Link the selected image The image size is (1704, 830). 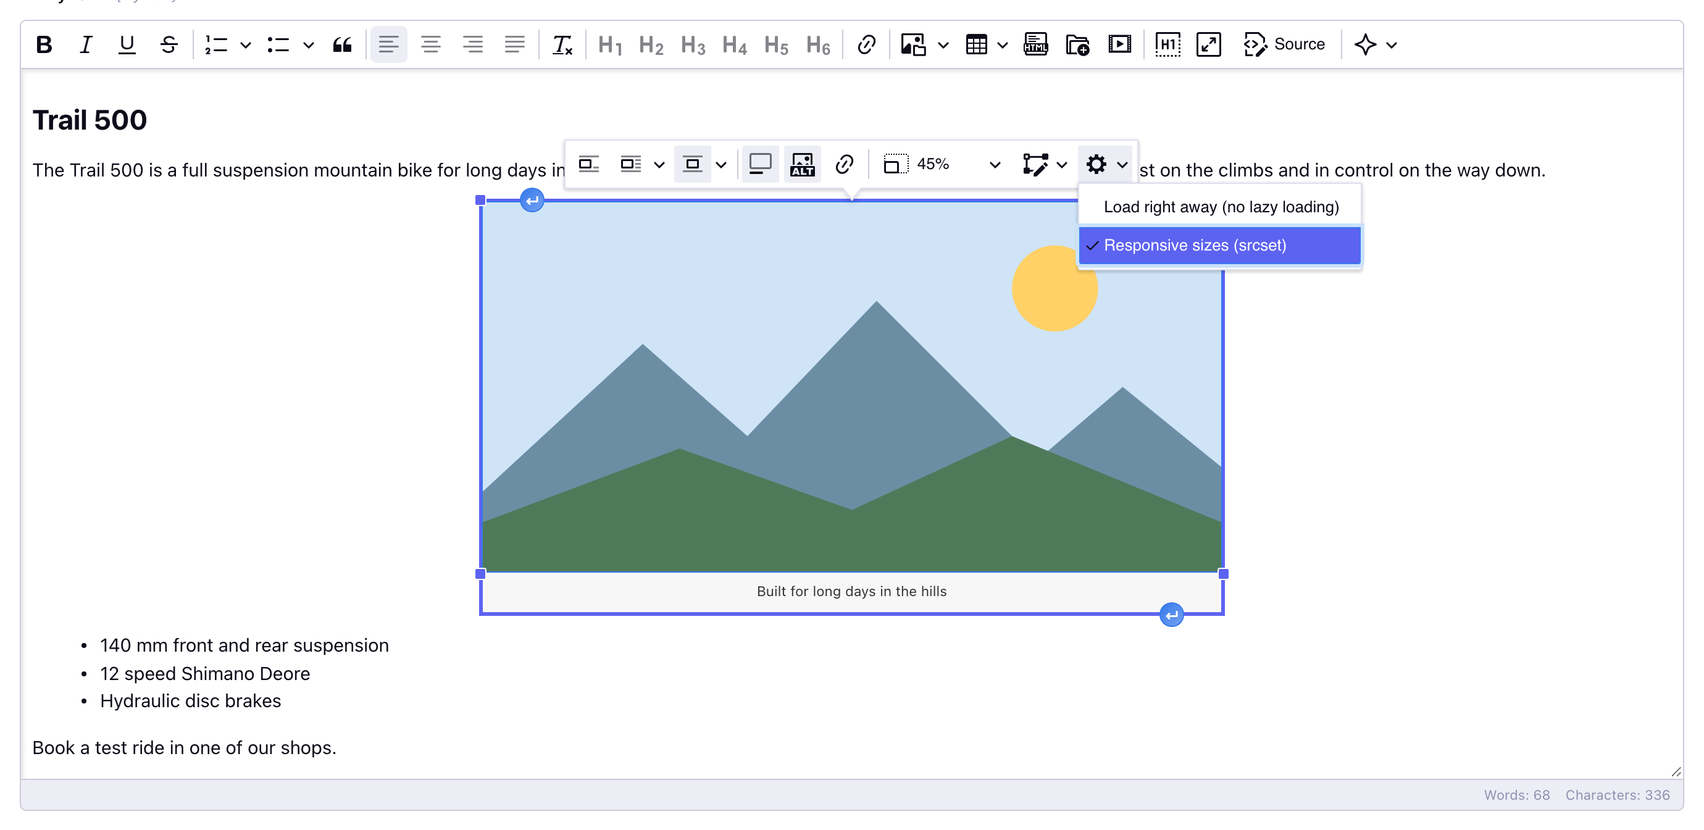tap(844, 164)
